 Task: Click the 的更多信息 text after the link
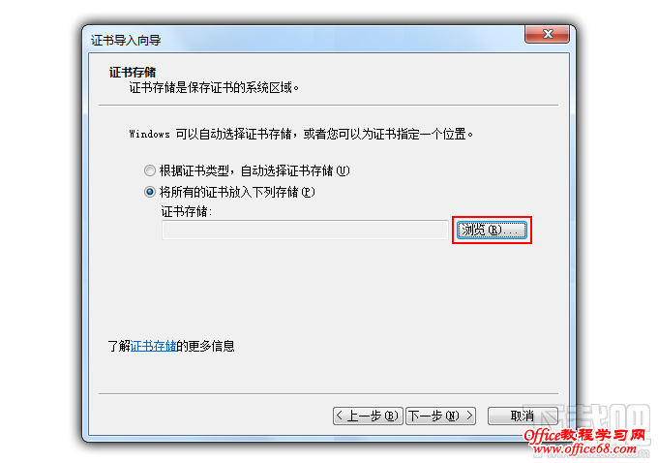click(205, 346)
